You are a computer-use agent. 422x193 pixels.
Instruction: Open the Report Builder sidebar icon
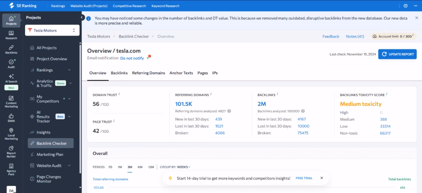coord(11,151)
